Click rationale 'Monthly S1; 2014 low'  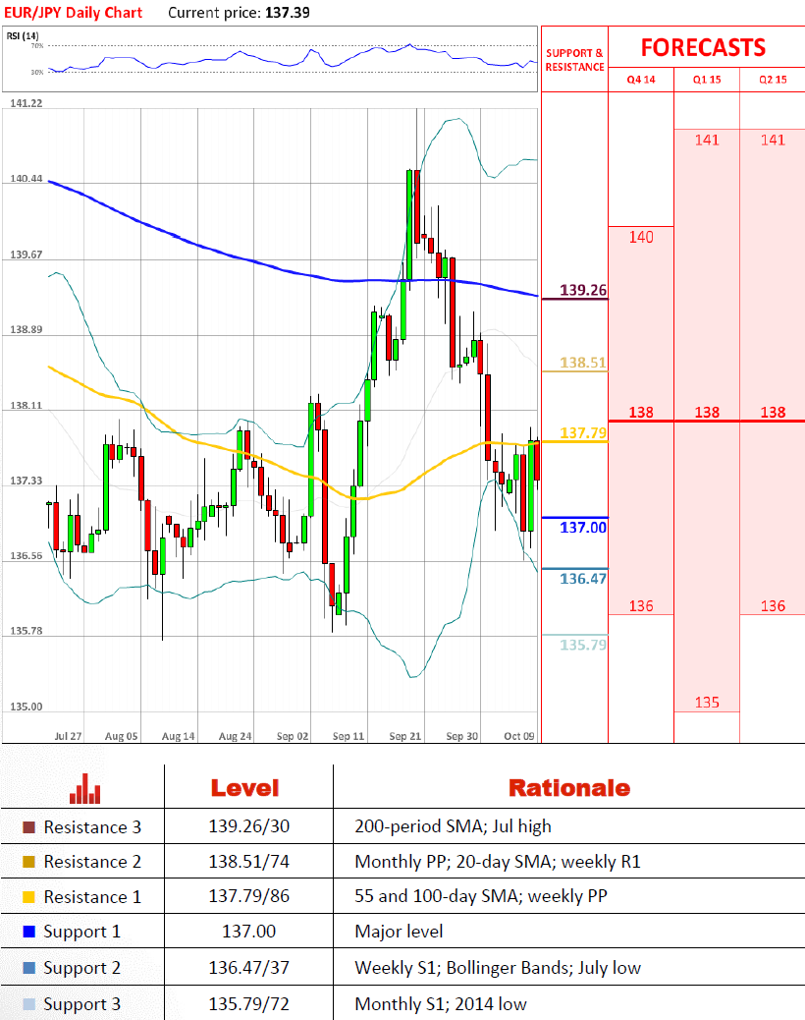click(x=441, y=1004)
